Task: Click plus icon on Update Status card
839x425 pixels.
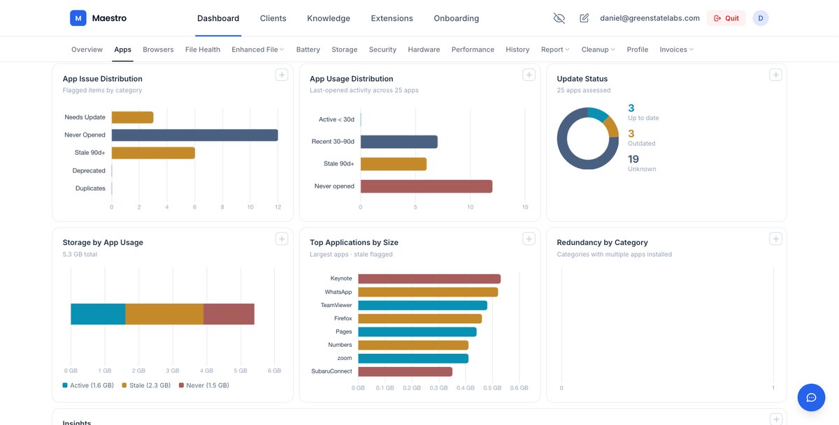Action: click(x=775, y=75)
